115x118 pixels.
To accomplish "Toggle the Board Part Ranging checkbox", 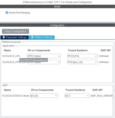I will (x=7, y=13).
